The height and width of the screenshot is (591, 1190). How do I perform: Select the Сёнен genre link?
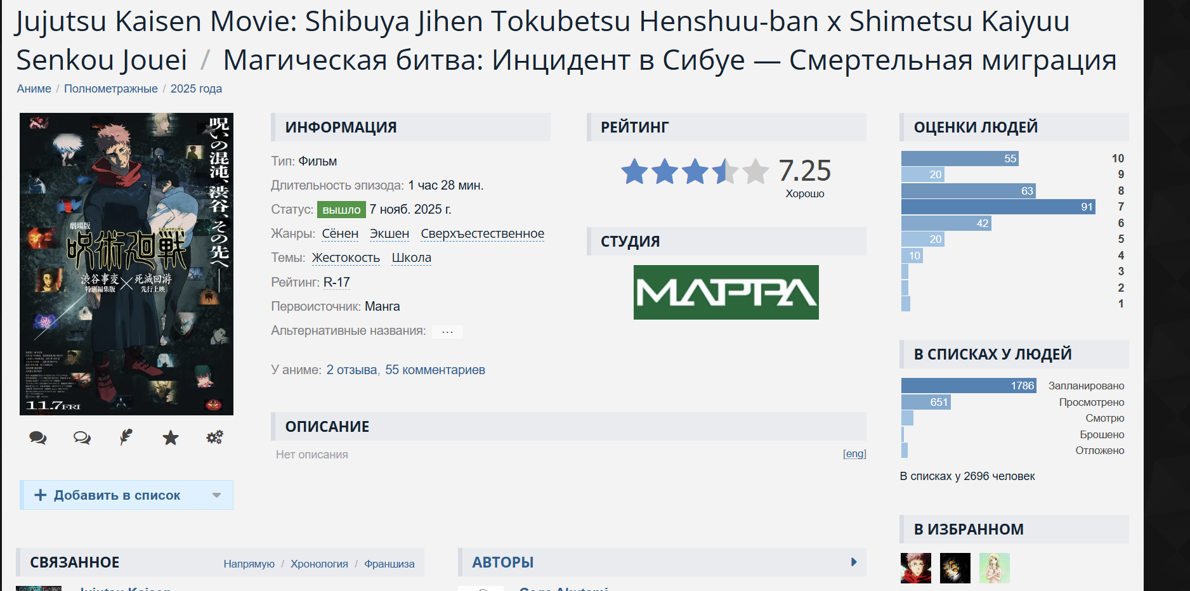pyautogui.click(x=340, y=234)
